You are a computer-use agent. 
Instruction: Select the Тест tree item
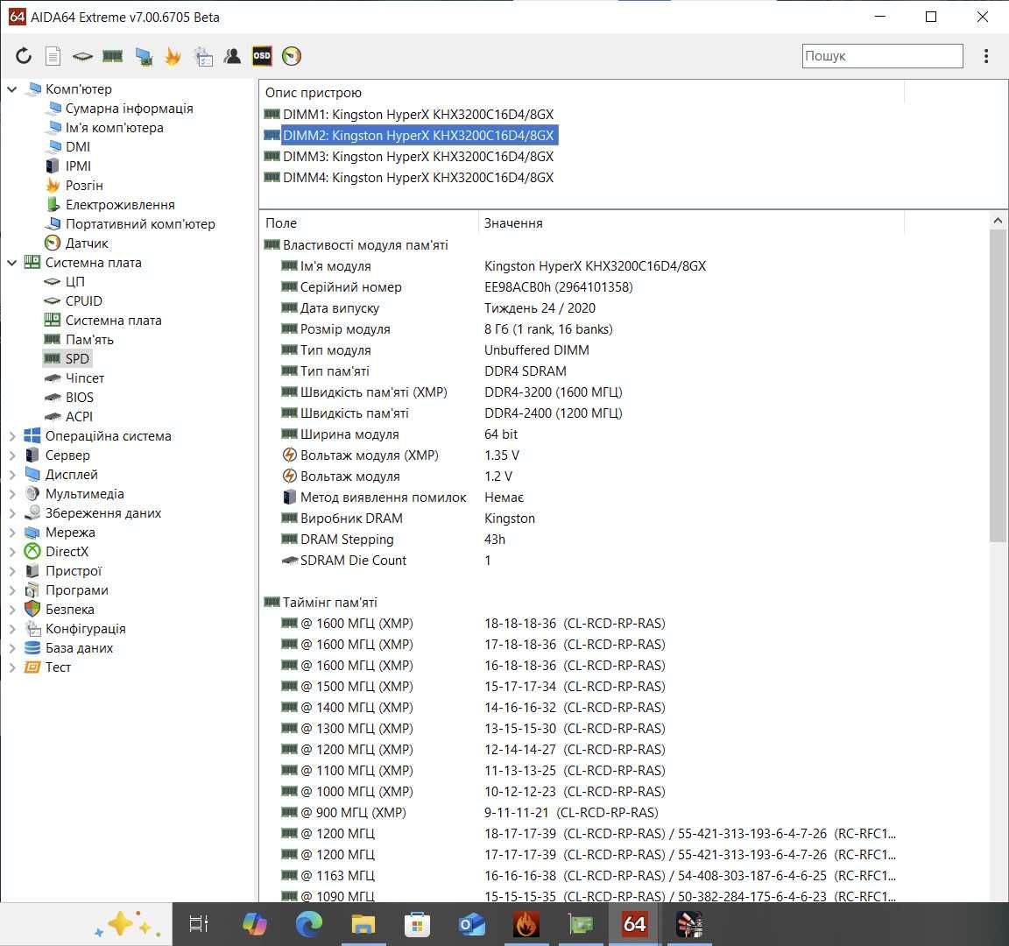coord(58,667)
